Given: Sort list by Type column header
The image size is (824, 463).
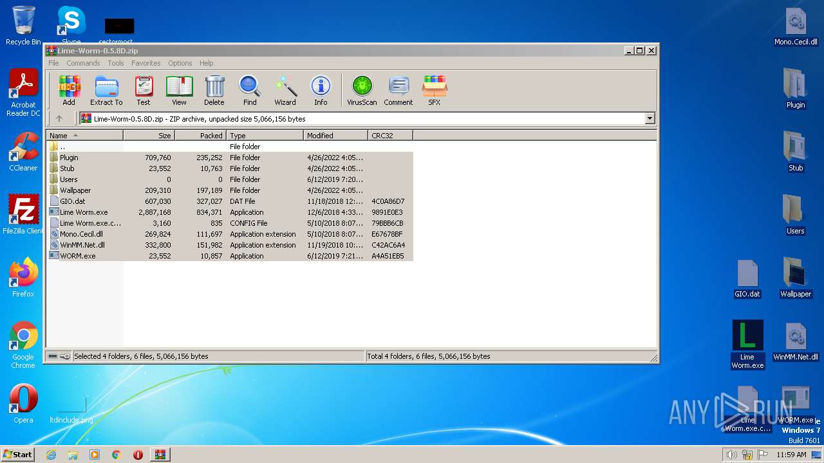Looking at the screenshot, I should tap(265, 136).
